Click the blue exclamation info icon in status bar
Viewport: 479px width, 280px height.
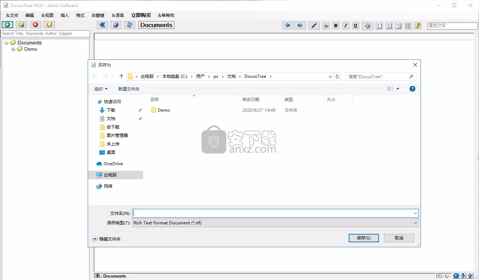pyautogui.click(x=456, y=276)
